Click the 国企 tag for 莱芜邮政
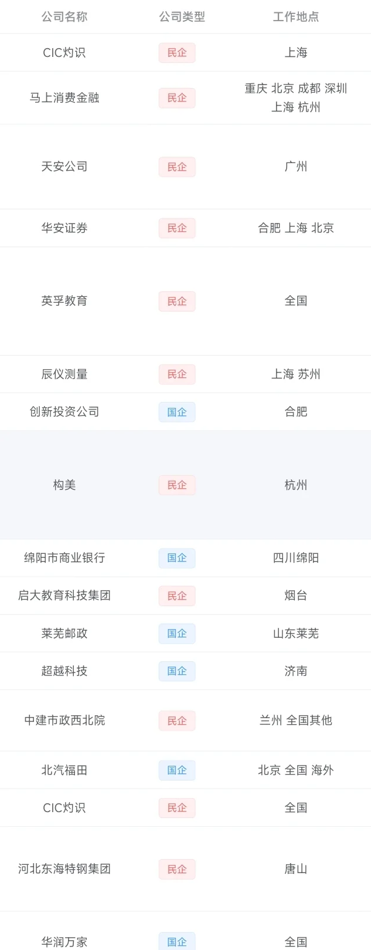This screenshot has height=950, width=371. pos(176,634)
